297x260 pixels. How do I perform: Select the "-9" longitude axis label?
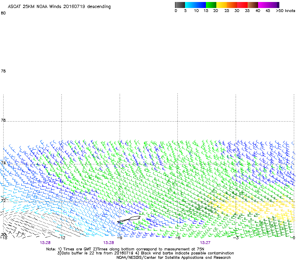click(x=120, y=238)
